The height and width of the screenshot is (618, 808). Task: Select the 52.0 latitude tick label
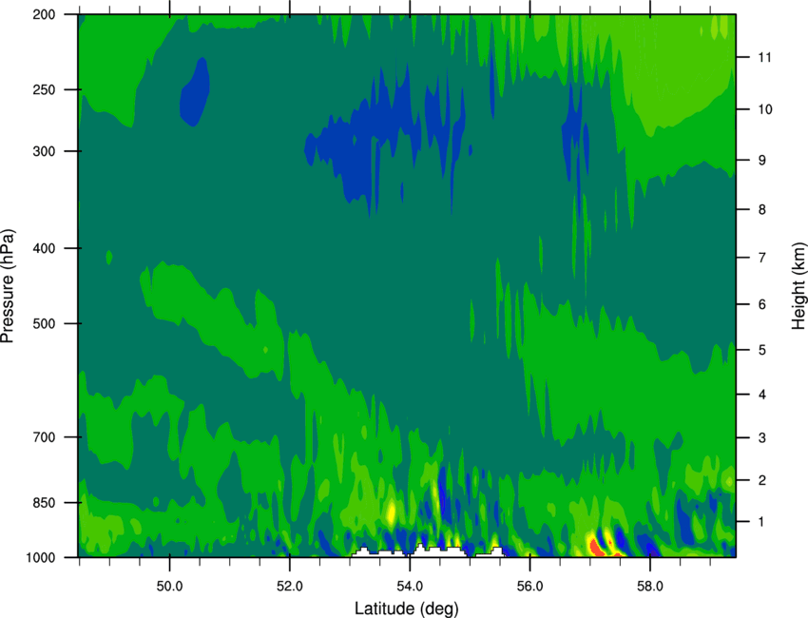click(x=289, y=584)
